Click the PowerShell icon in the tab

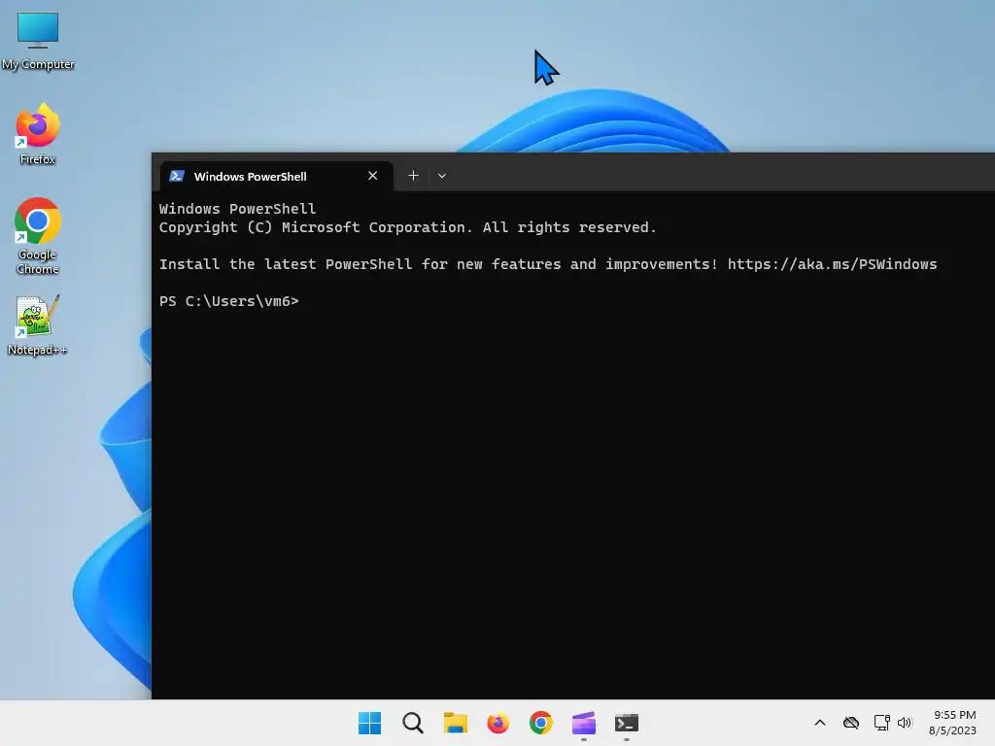click(x=177, y=177)
